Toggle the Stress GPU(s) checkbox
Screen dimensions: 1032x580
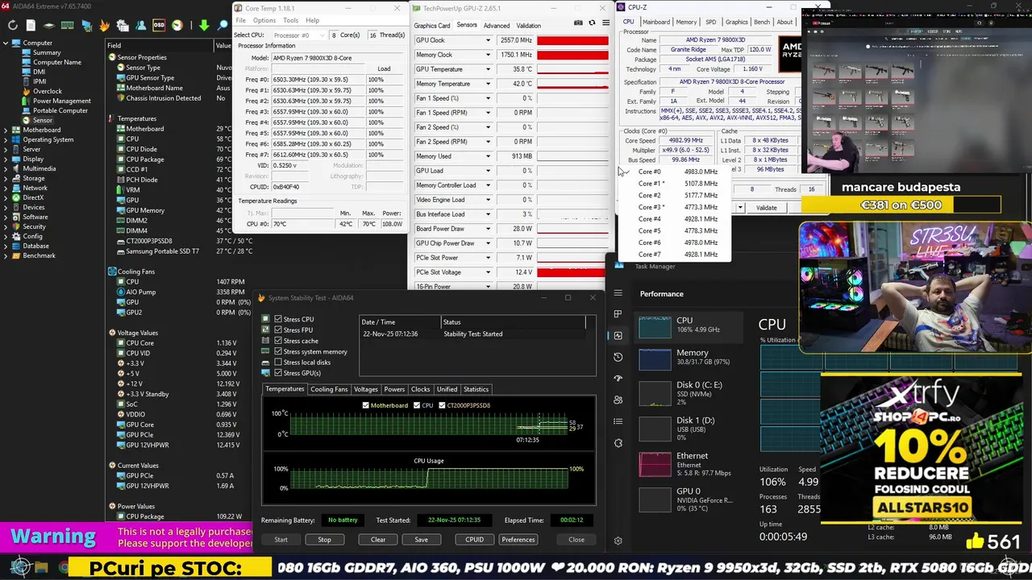click(278, 373)
